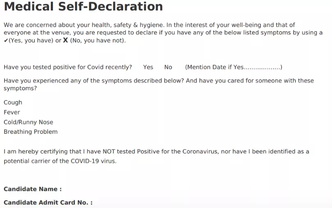Screen dimensions: 332x208
Task: Click the 'Have you experienced any symptoms' question
Action: click(x=159, y=84)
